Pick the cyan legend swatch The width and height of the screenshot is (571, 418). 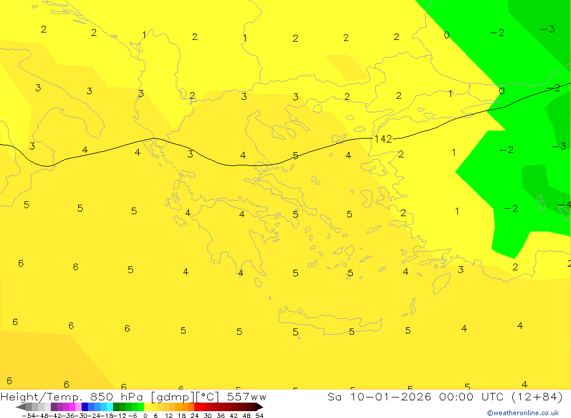[110, 407]
